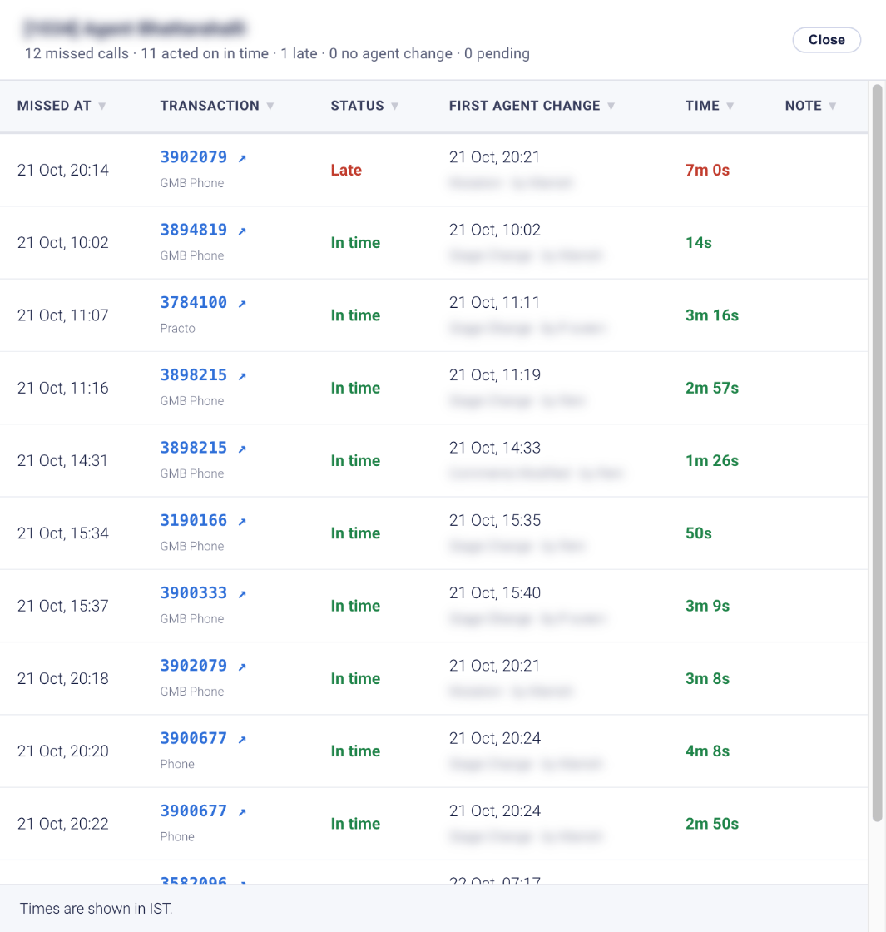Open transaction 3902079 in the Late row
Screen dimensions: 886x932
(x=194, y=157)
